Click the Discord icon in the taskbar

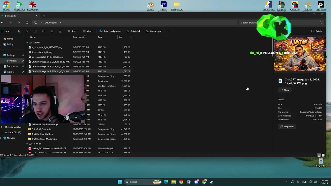196,182
